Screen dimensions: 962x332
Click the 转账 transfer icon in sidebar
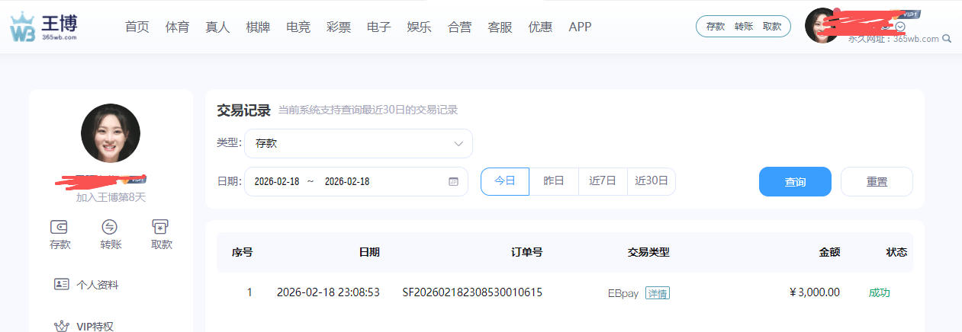point(110,227)
